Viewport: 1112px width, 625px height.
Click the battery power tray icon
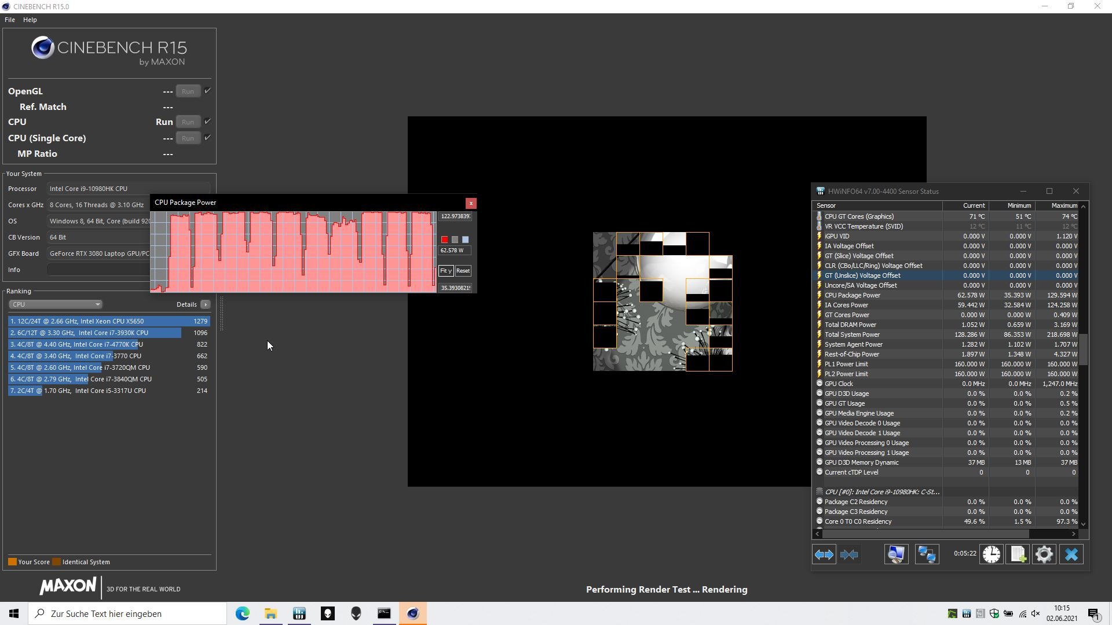(x=1008, y=613)
